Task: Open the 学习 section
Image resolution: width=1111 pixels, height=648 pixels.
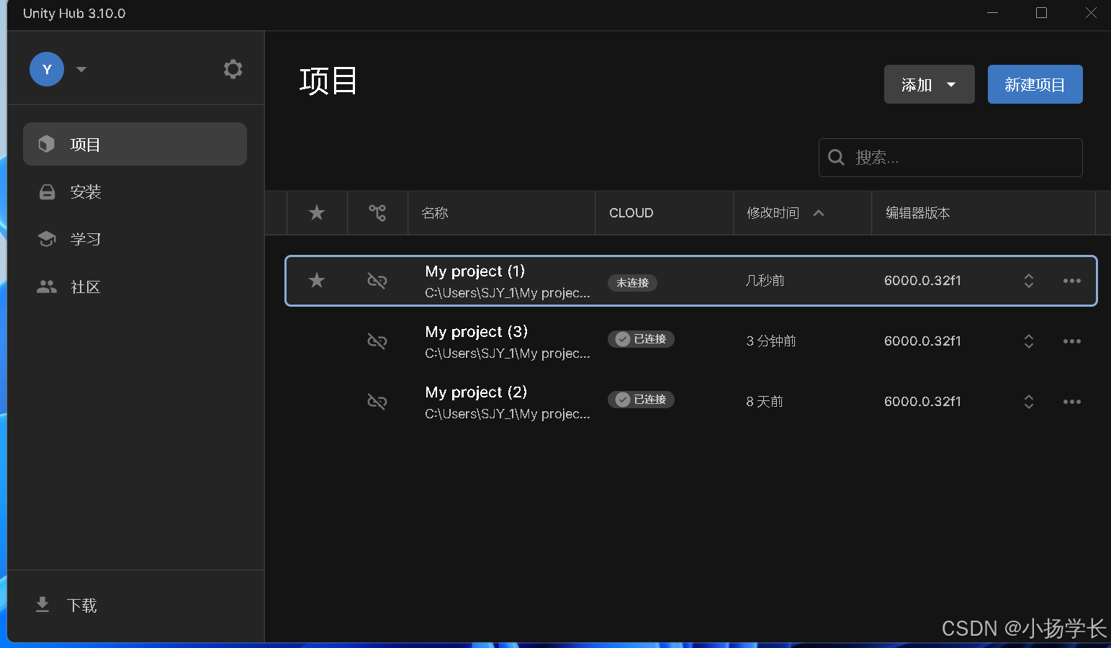Action: (x=135, y=239)
